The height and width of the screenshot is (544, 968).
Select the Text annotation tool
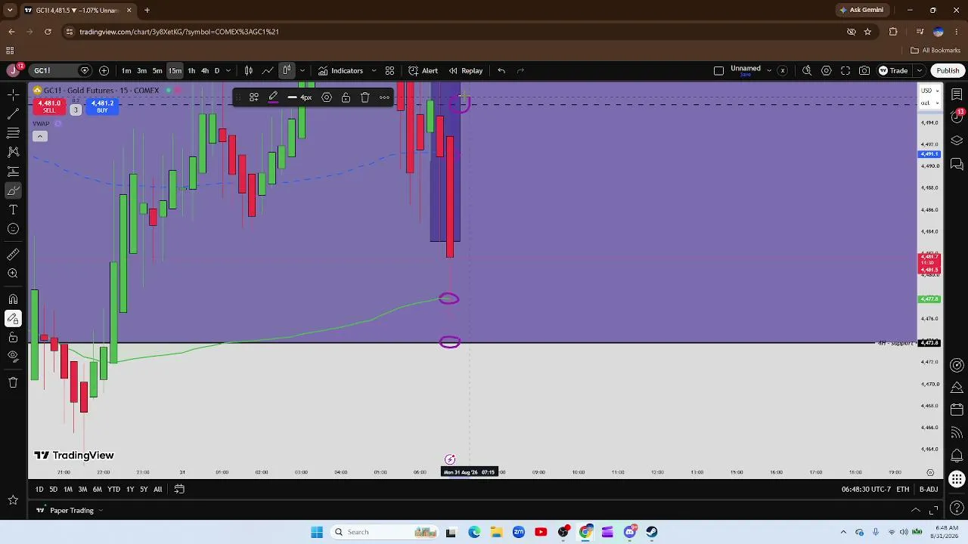13,210
